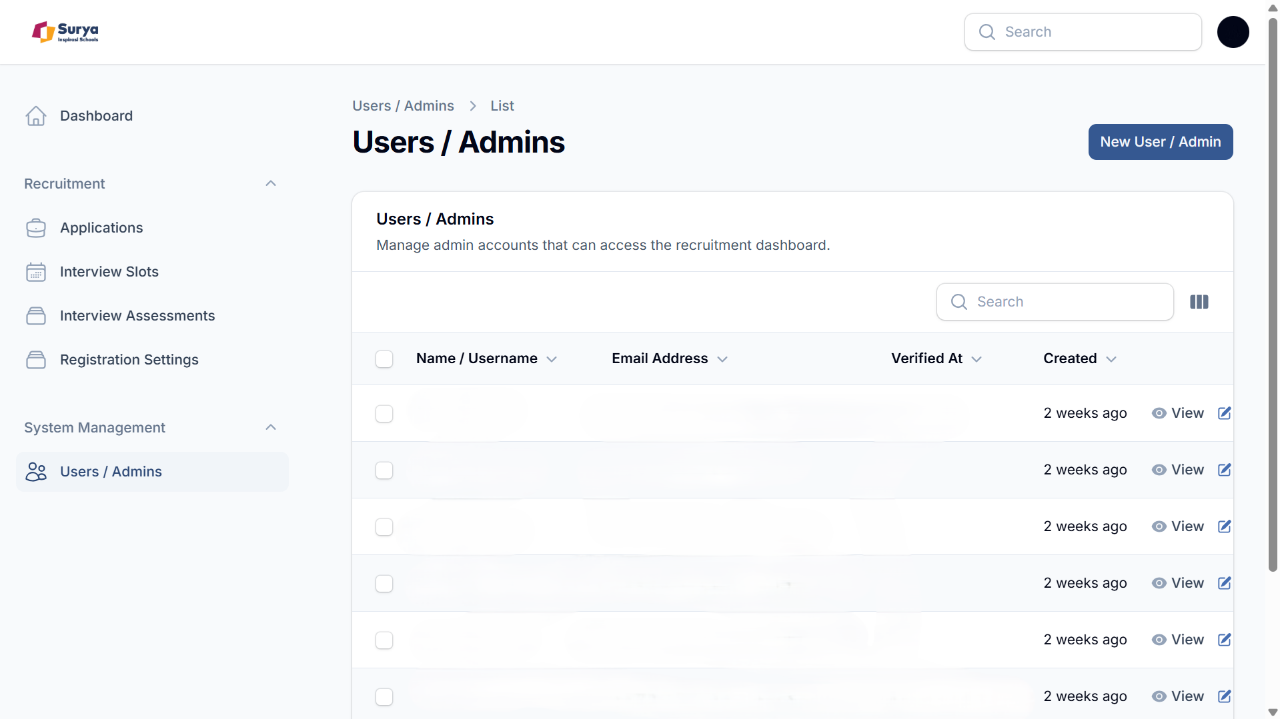Viewport: 1280px width, 719px height.
Task: Click the New User / Admin button
Action: (1161, 142)
